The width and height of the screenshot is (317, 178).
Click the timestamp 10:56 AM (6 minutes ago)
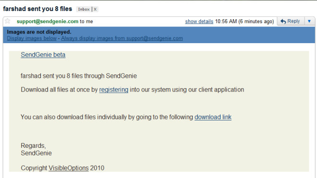[x=244, y=22]
